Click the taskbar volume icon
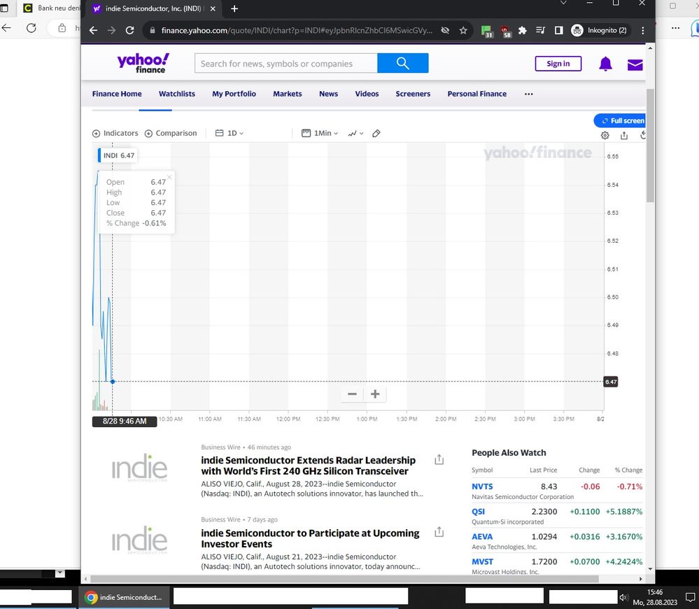This screenshot has width=699, height=609. tap(623, 597)
